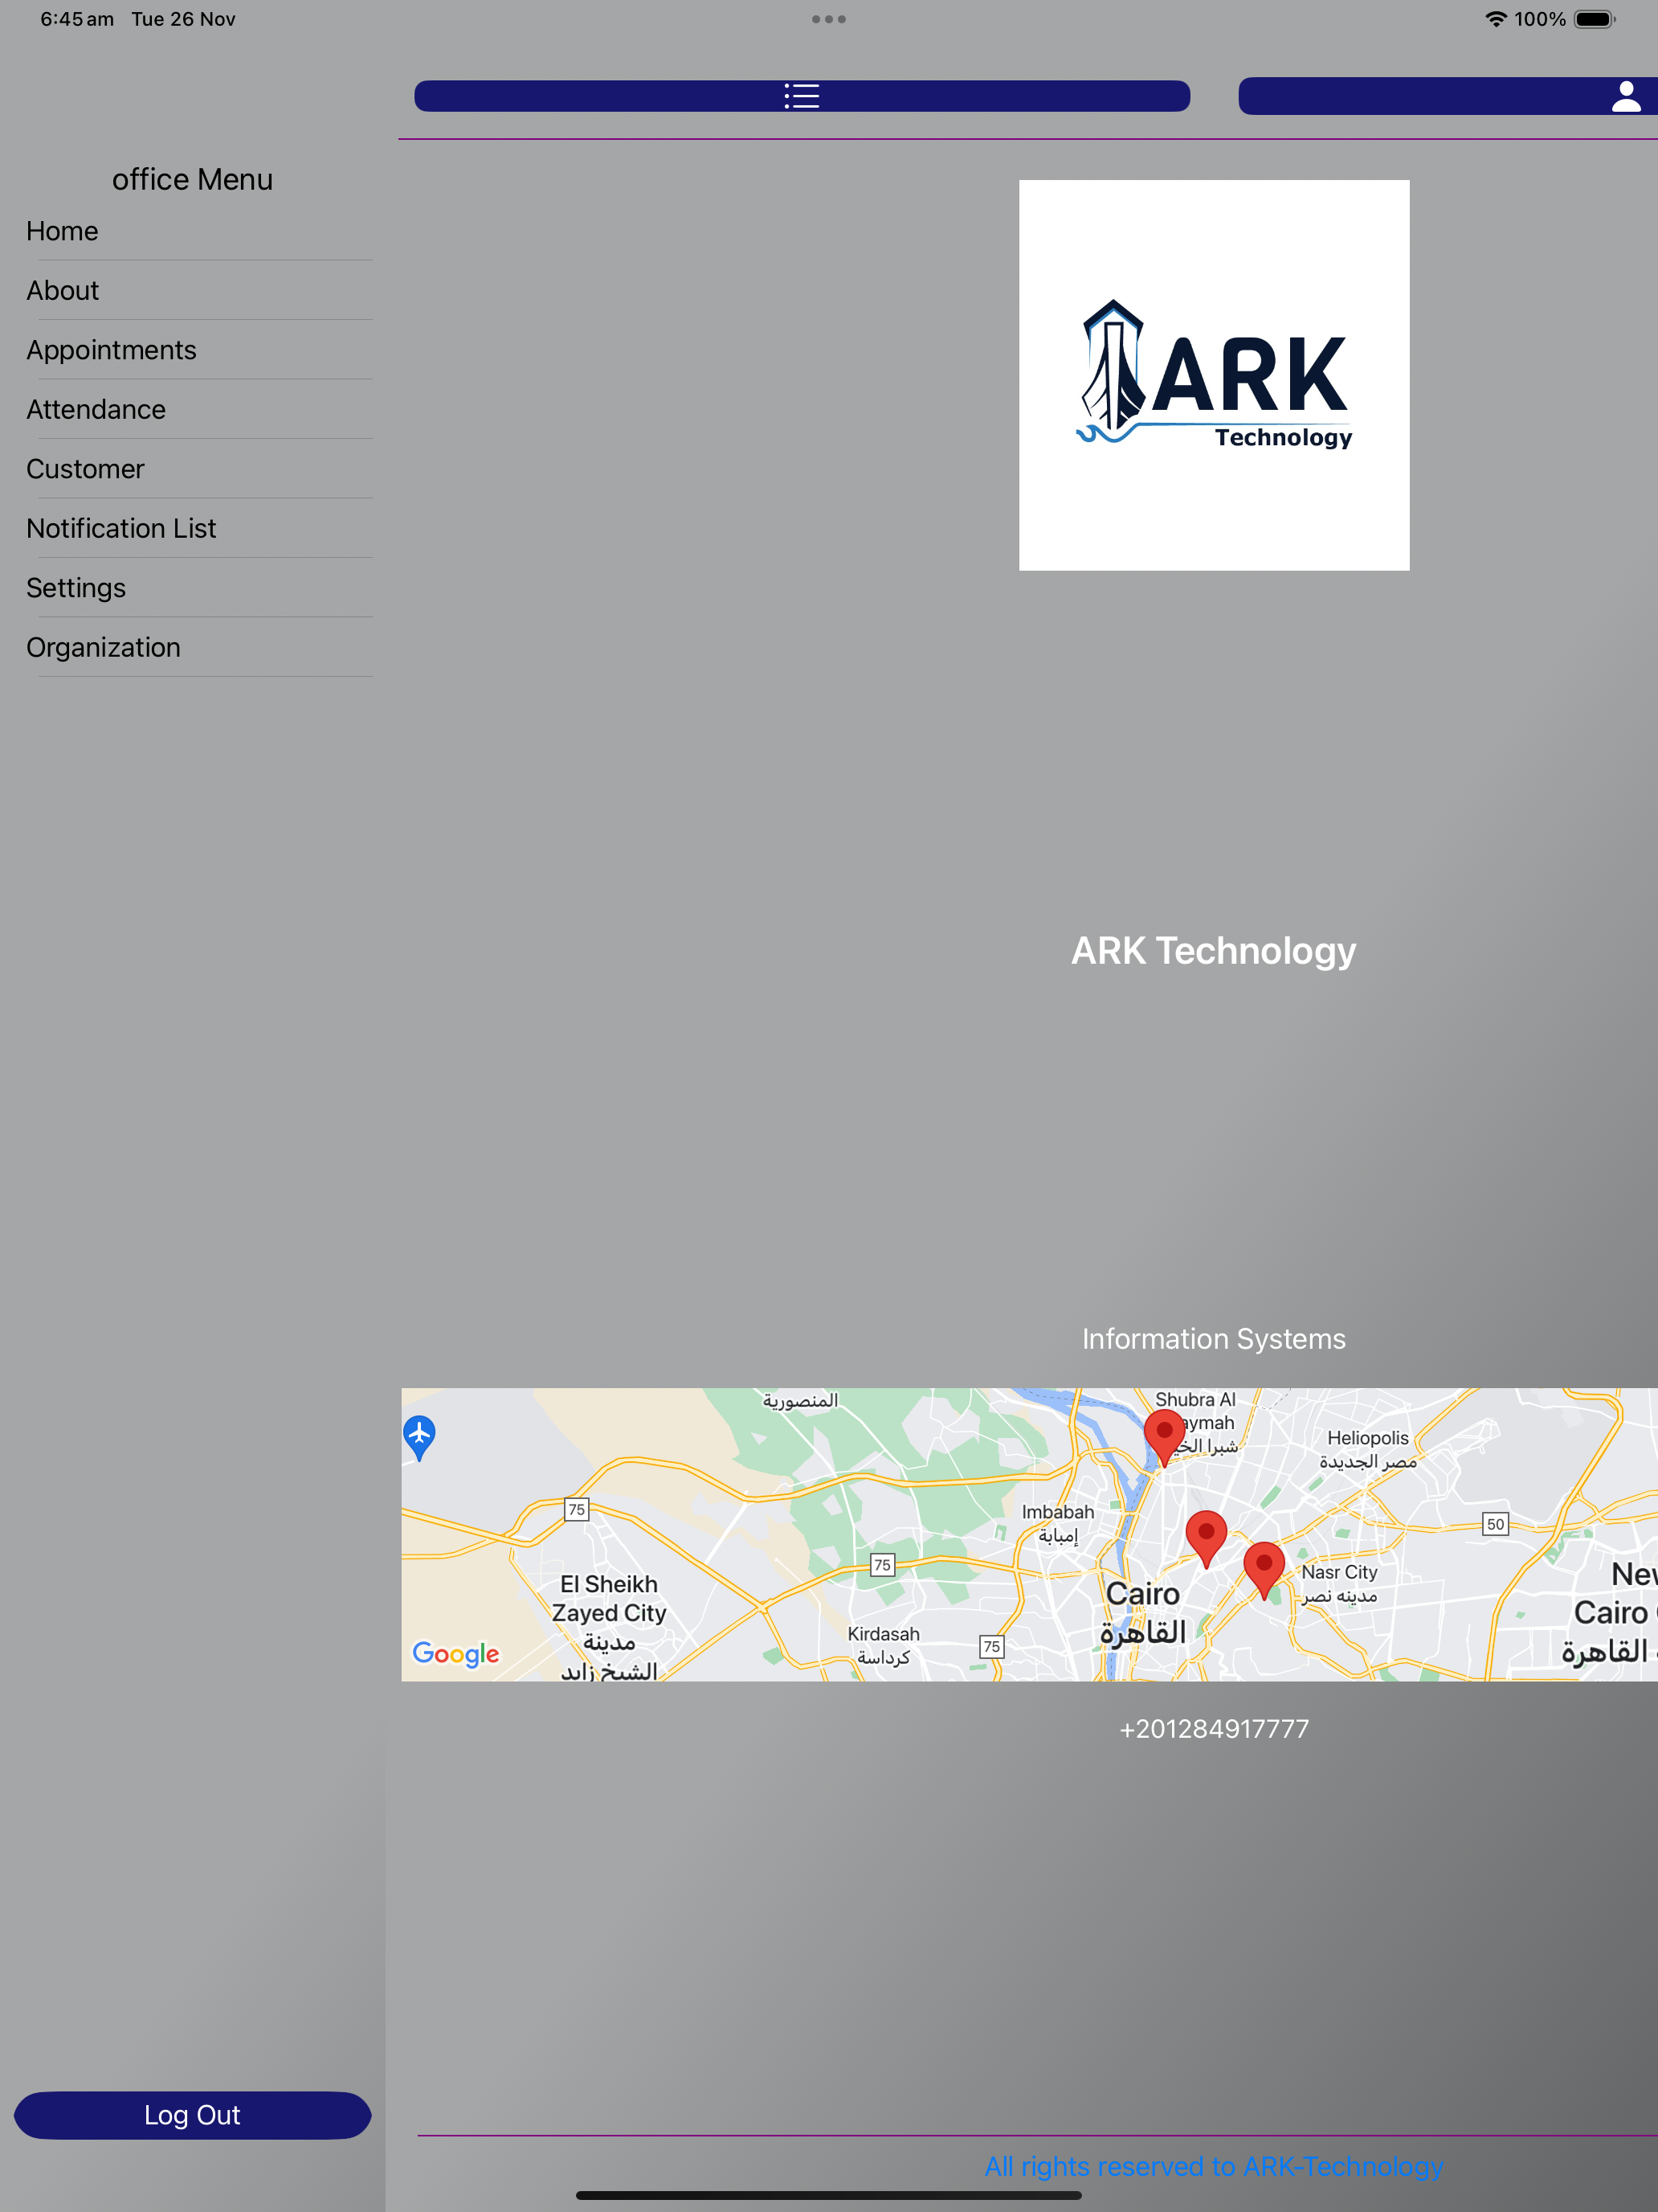Click the office Menu title
The width and height of the screenshot is (1658, 2212).
click(x=192, y=180)
